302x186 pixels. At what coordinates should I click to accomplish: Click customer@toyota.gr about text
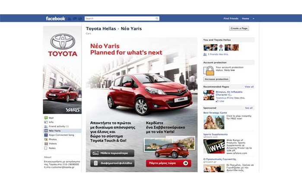63,167
